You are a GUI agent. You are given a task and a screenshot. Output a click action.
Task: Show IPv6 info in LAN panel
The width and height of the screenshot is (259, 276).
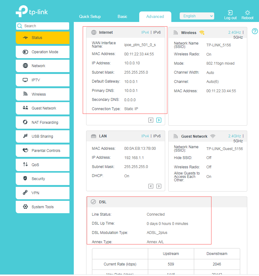click(x=157, y=136)
